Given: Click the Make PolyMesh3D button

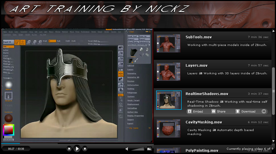Looking at the screenshot, I should point(142,42).
